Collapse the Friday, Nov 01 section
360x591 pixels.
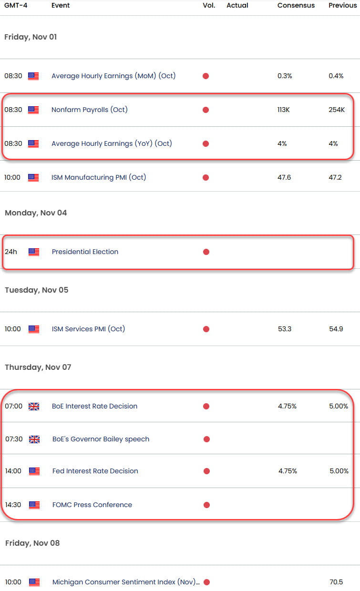(x=30, y=37)
